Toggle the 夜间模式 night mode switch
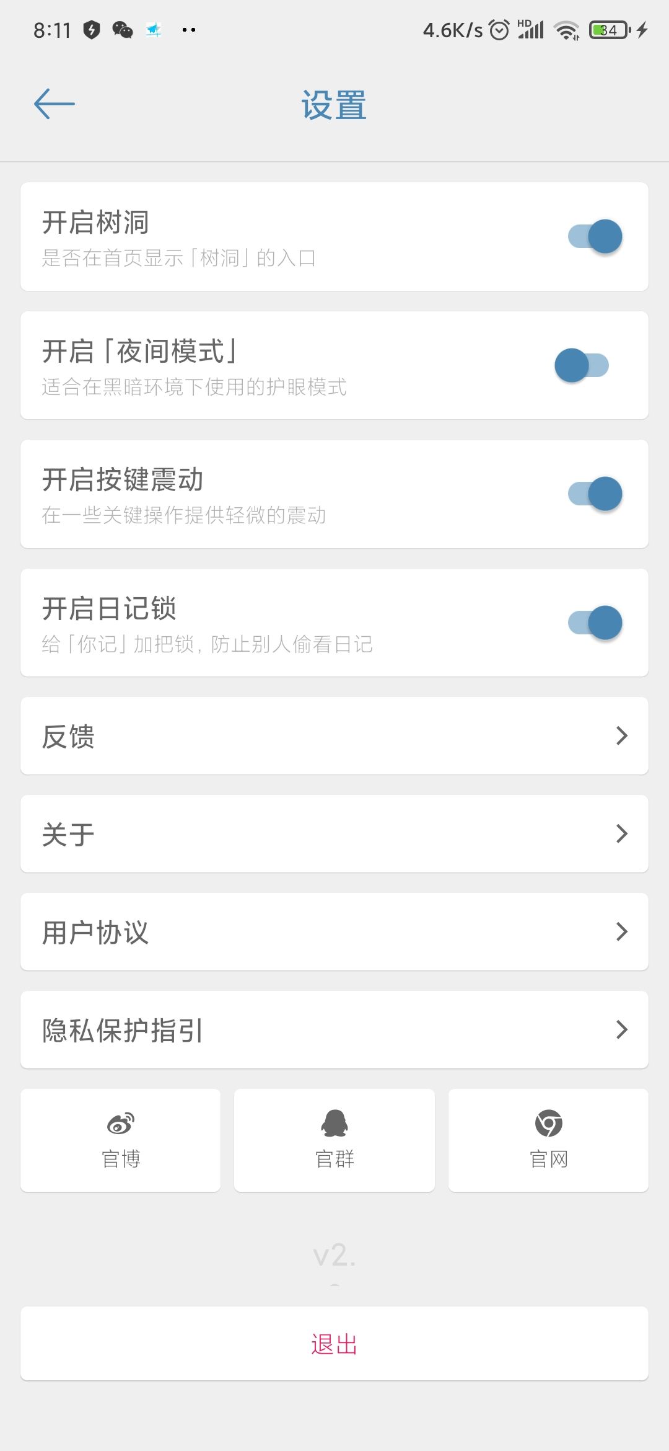Screen dimensions: 669x1451 click(x=582, y=365)
